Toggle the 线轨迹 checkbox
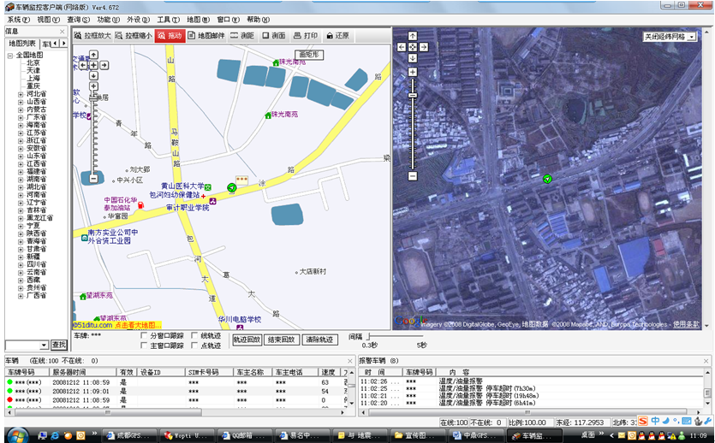Image resolution: width=715 pixels, height=443 pixels. (194, 336)
